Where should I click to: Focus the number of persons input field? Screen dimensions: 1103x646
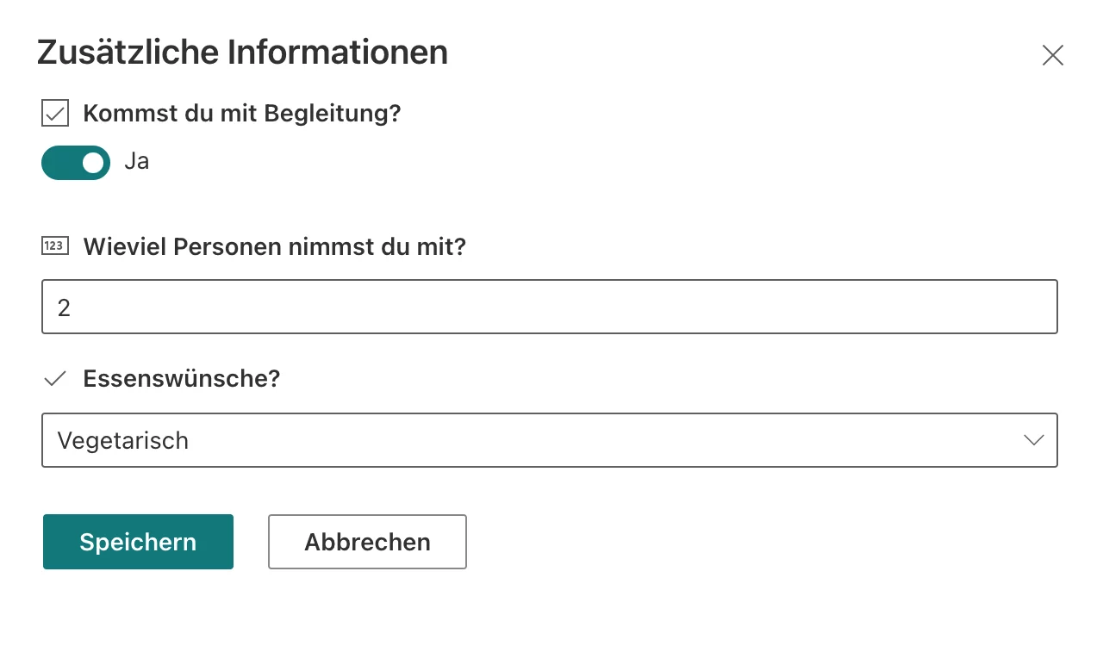[x=549, y=307]
